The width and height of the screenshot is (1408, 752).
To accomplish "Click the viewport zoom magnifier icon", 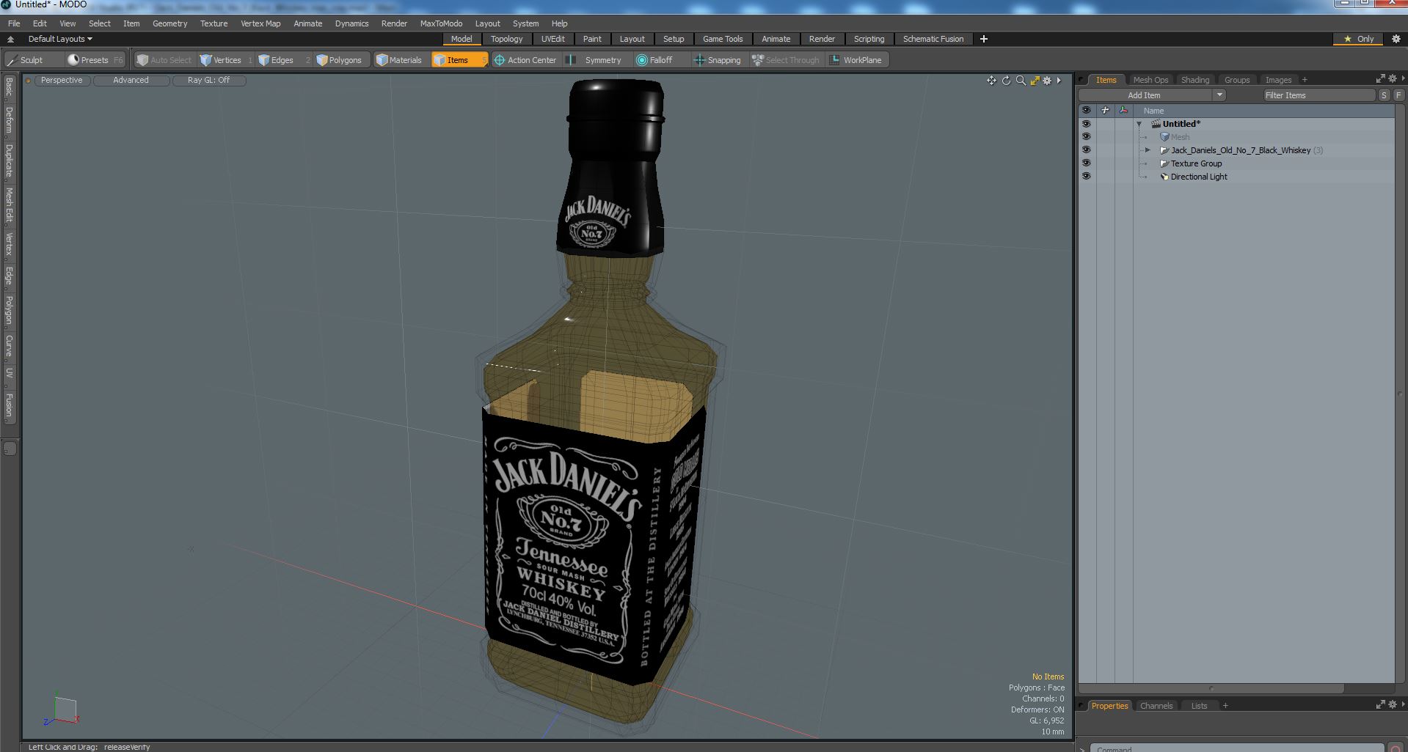I will click(x=1021, y=81).
